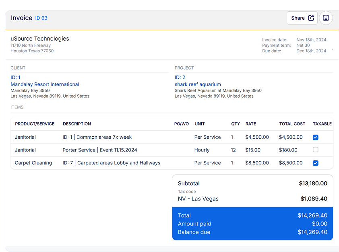Click the $8,500.00 rate cell
Viewport: 339px width, 252px height.
coord(257,163)
